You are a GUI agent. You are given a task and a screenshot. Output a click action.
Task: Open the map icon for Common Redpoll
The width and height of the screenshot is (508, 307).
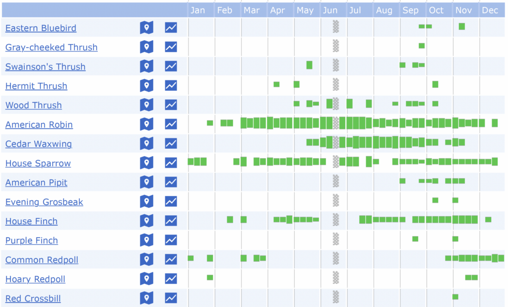point(146,259)
